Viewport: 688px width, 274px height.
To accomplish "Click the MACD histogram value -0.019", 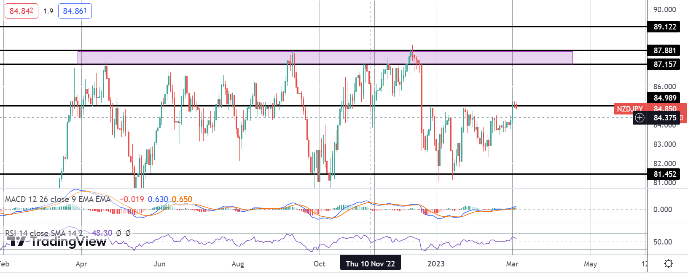I will click(132, 200).
